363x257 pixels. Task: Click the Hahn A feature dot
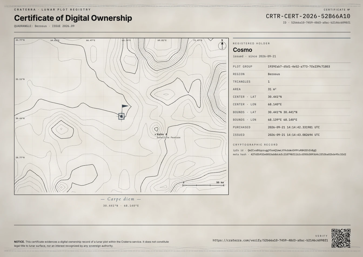pos(155,134)
